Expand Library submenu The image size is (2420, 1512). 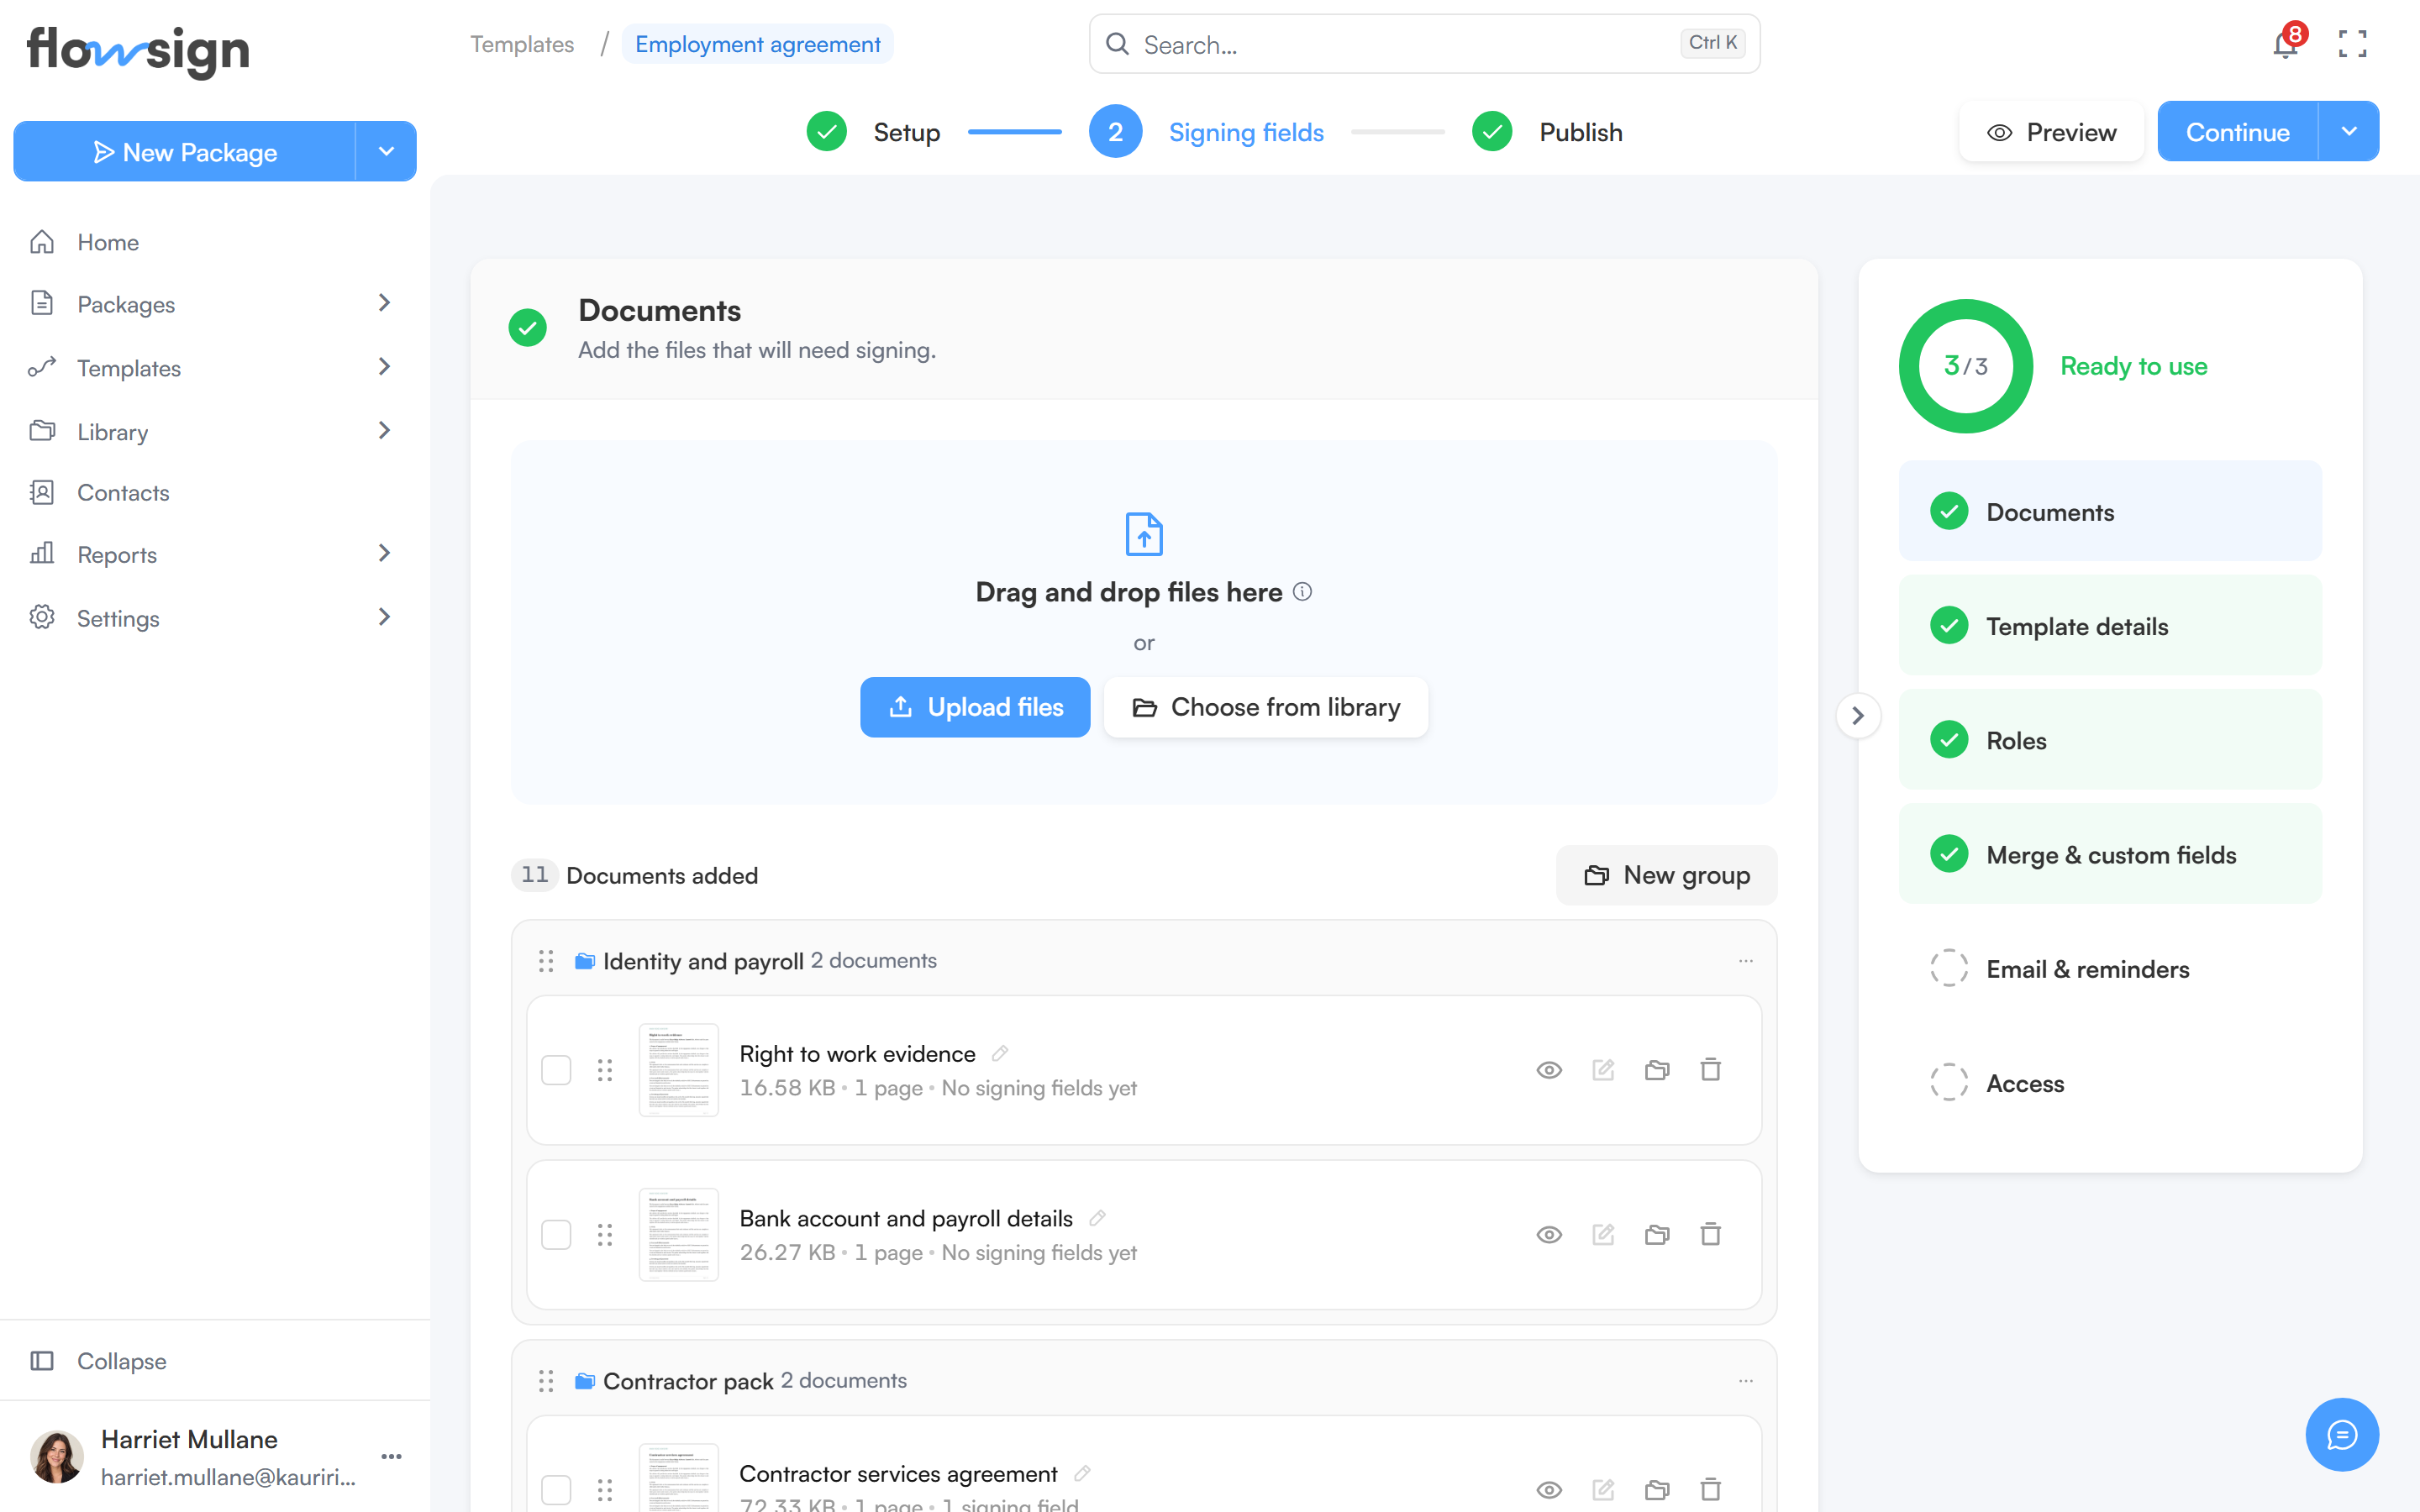[384, 431]
